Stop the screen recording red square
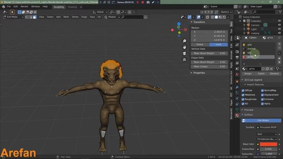283x159 pixels. click(x=142, y=2)
